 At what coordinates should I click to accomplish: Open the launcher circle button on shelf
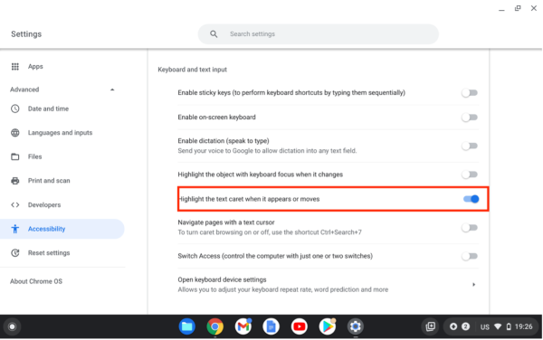(x=12, y=326)
